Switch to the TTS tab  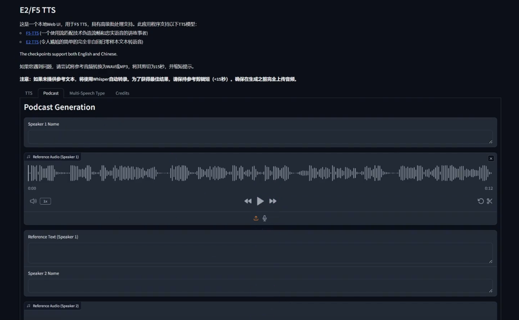[x=28, y=93]
